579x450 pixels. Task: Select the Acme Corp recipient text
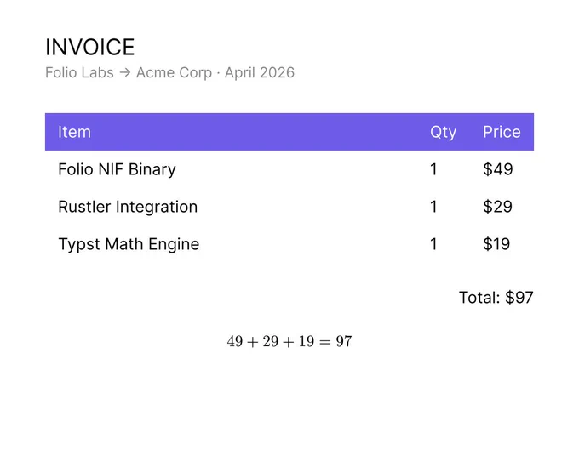(x=175, y=72)
